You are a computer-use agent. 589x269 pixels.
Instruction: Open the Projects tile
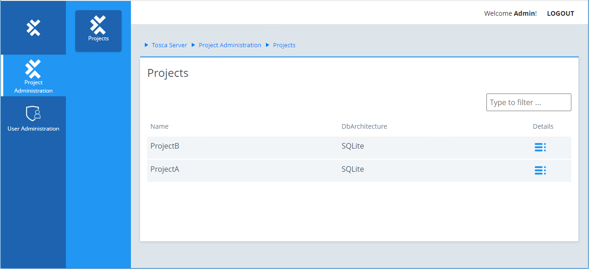98,31
